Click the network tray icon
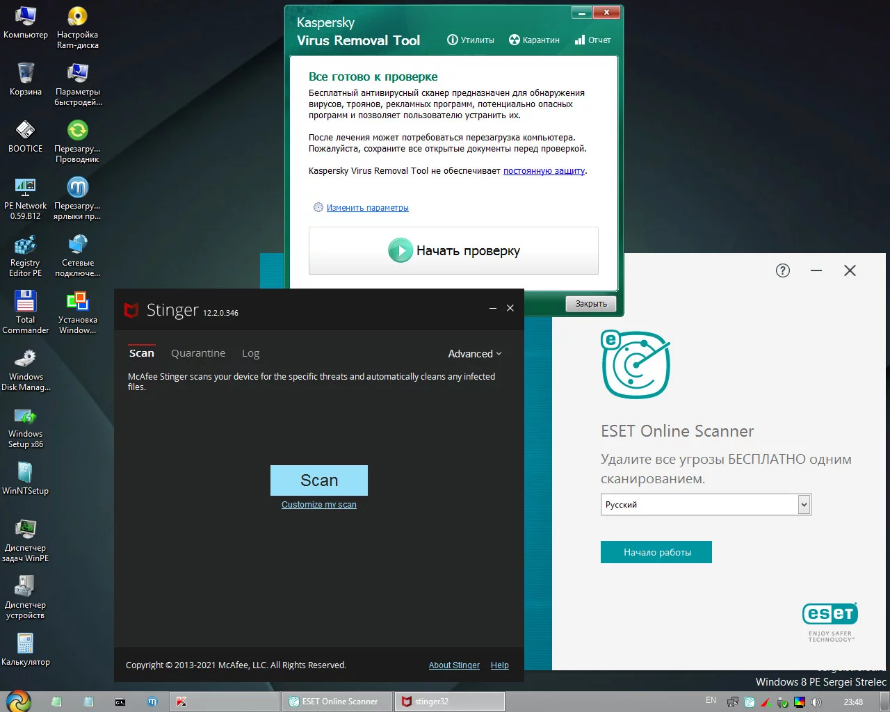 (x=733, y=702)
